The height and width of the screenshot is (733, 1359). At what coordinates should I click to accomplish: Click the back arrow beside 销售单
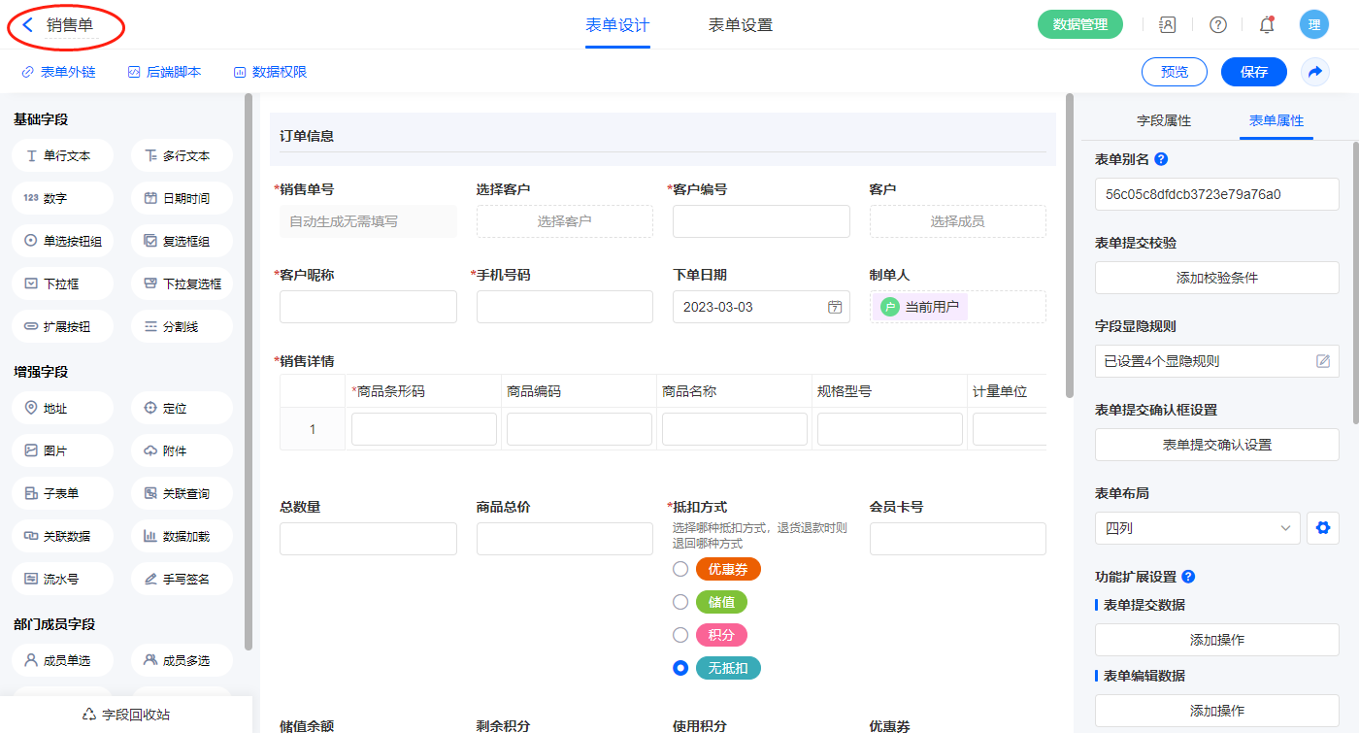point(27,25)
